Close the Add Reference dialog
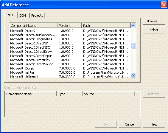The image size is (168, 133). point(164,5)
